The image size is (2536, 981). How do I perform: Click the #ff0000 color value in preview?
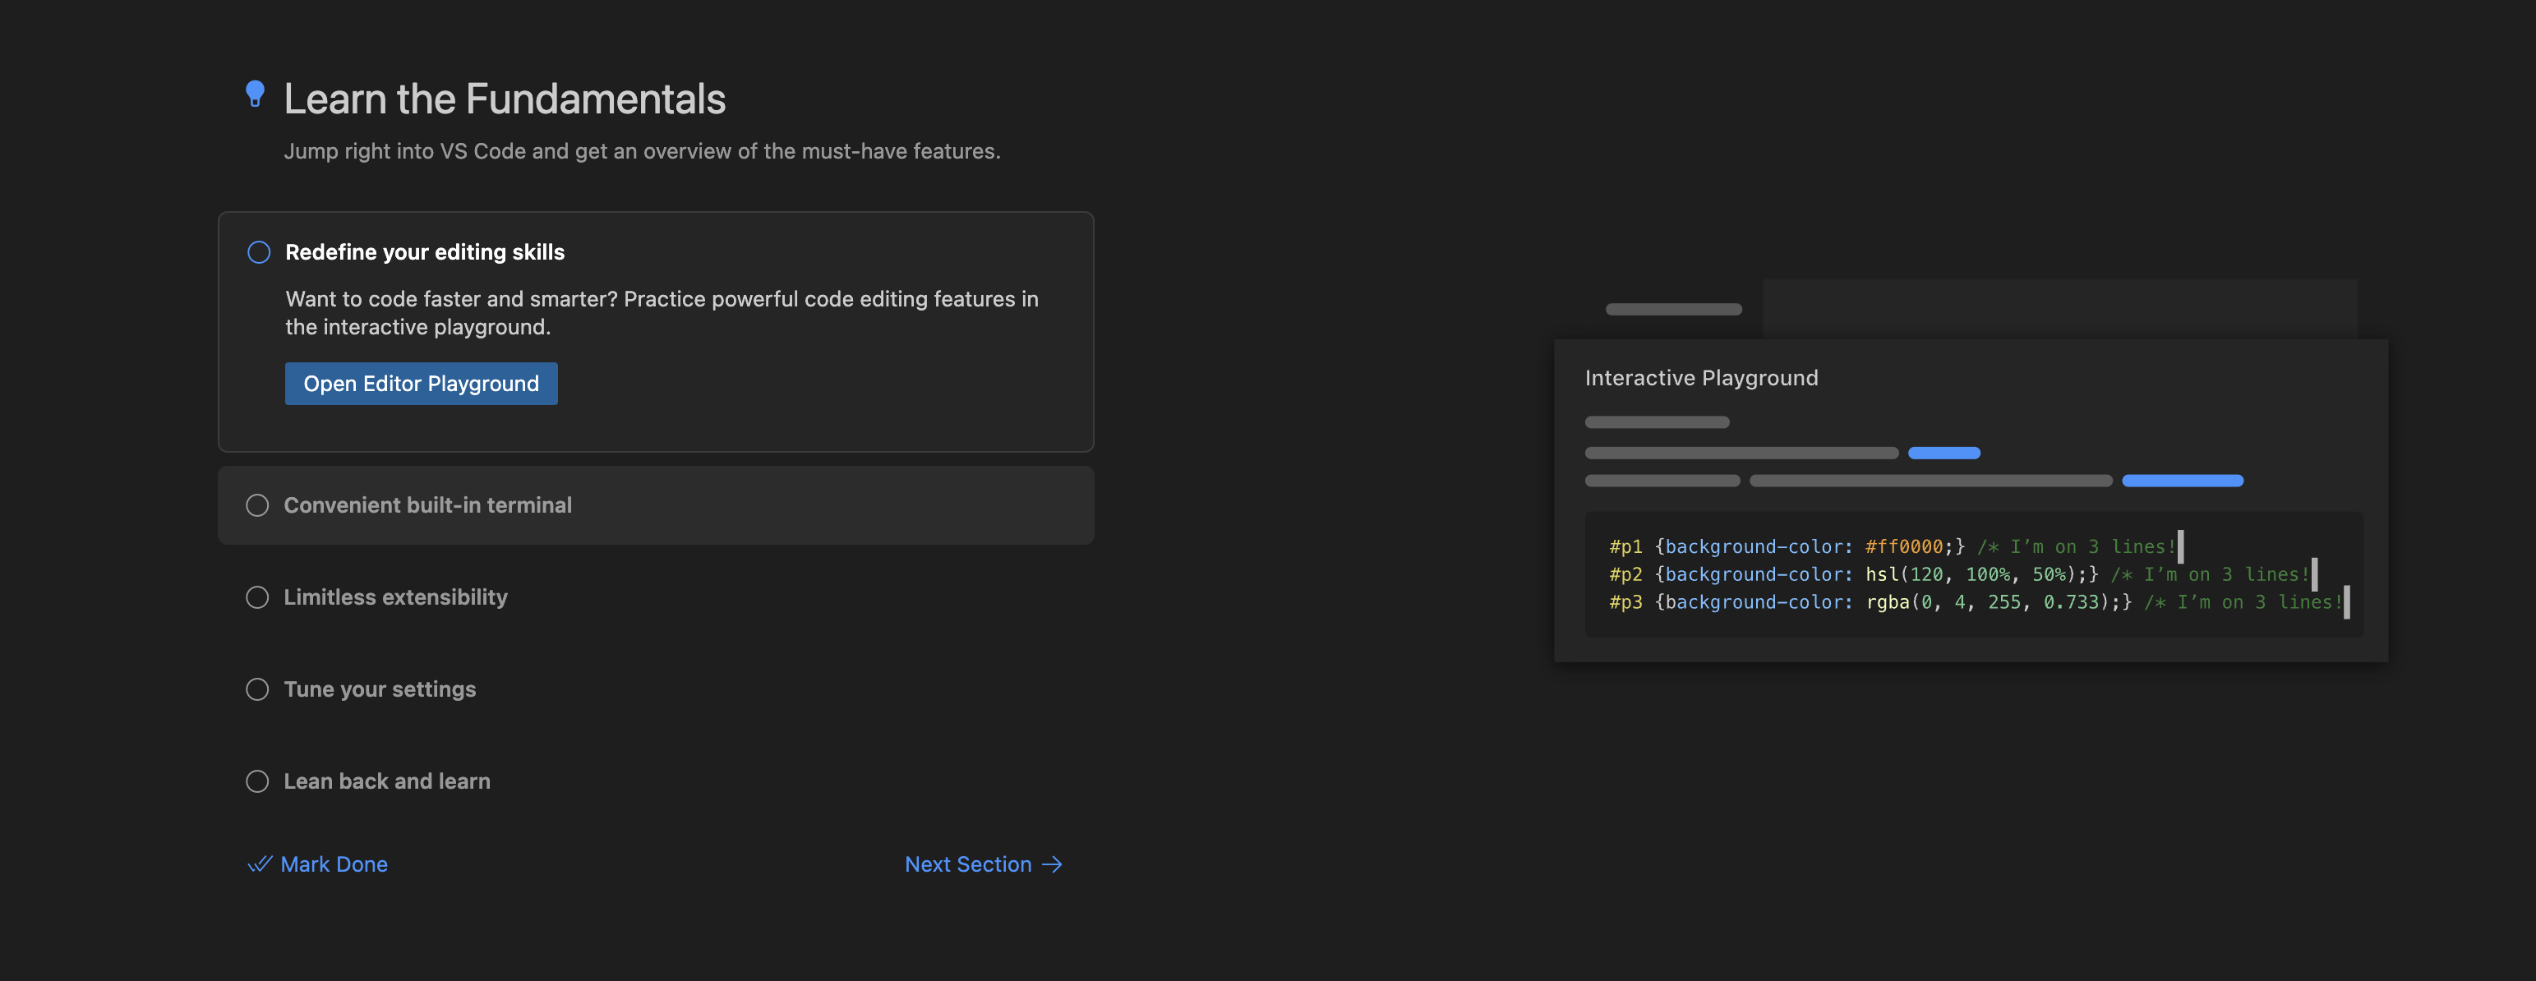tap(1903, 546)
